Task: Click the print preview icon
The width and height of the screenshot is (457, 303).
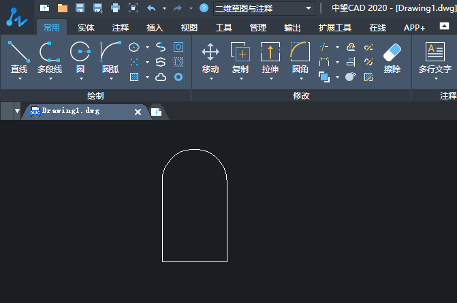Action: pyautogui.click(x=133, y=8)
